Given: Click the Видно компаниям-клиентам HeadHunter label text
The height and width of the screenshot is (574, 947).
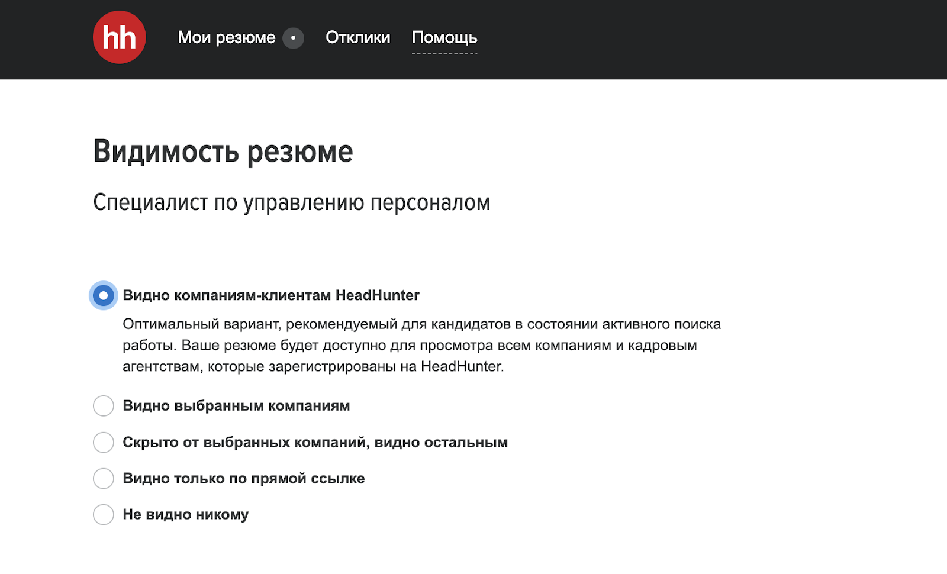Looking at the screenshot, I should coord(270,295).
